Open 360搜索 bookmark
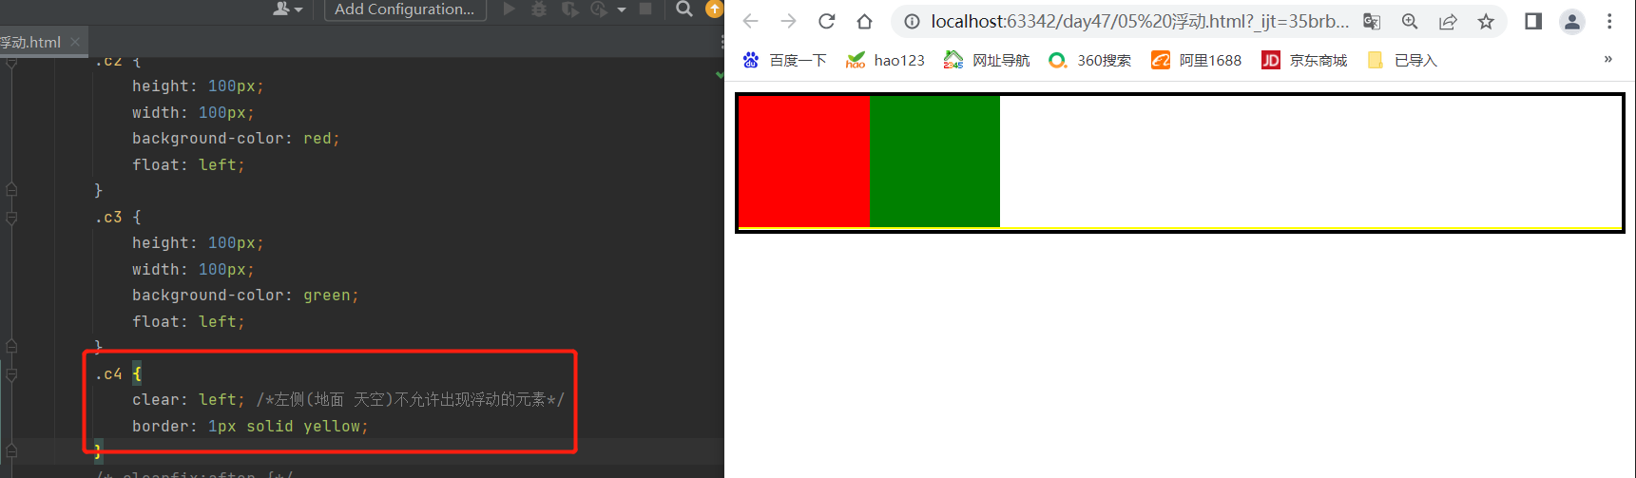 (x=1089, y=60)
